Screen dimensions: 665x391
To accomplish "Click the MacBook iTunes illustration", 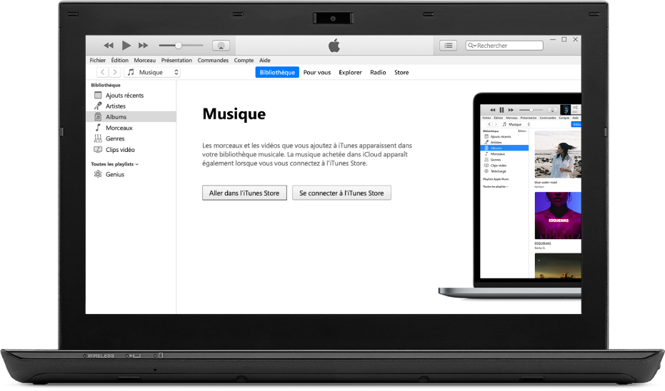I will point(510,195).
